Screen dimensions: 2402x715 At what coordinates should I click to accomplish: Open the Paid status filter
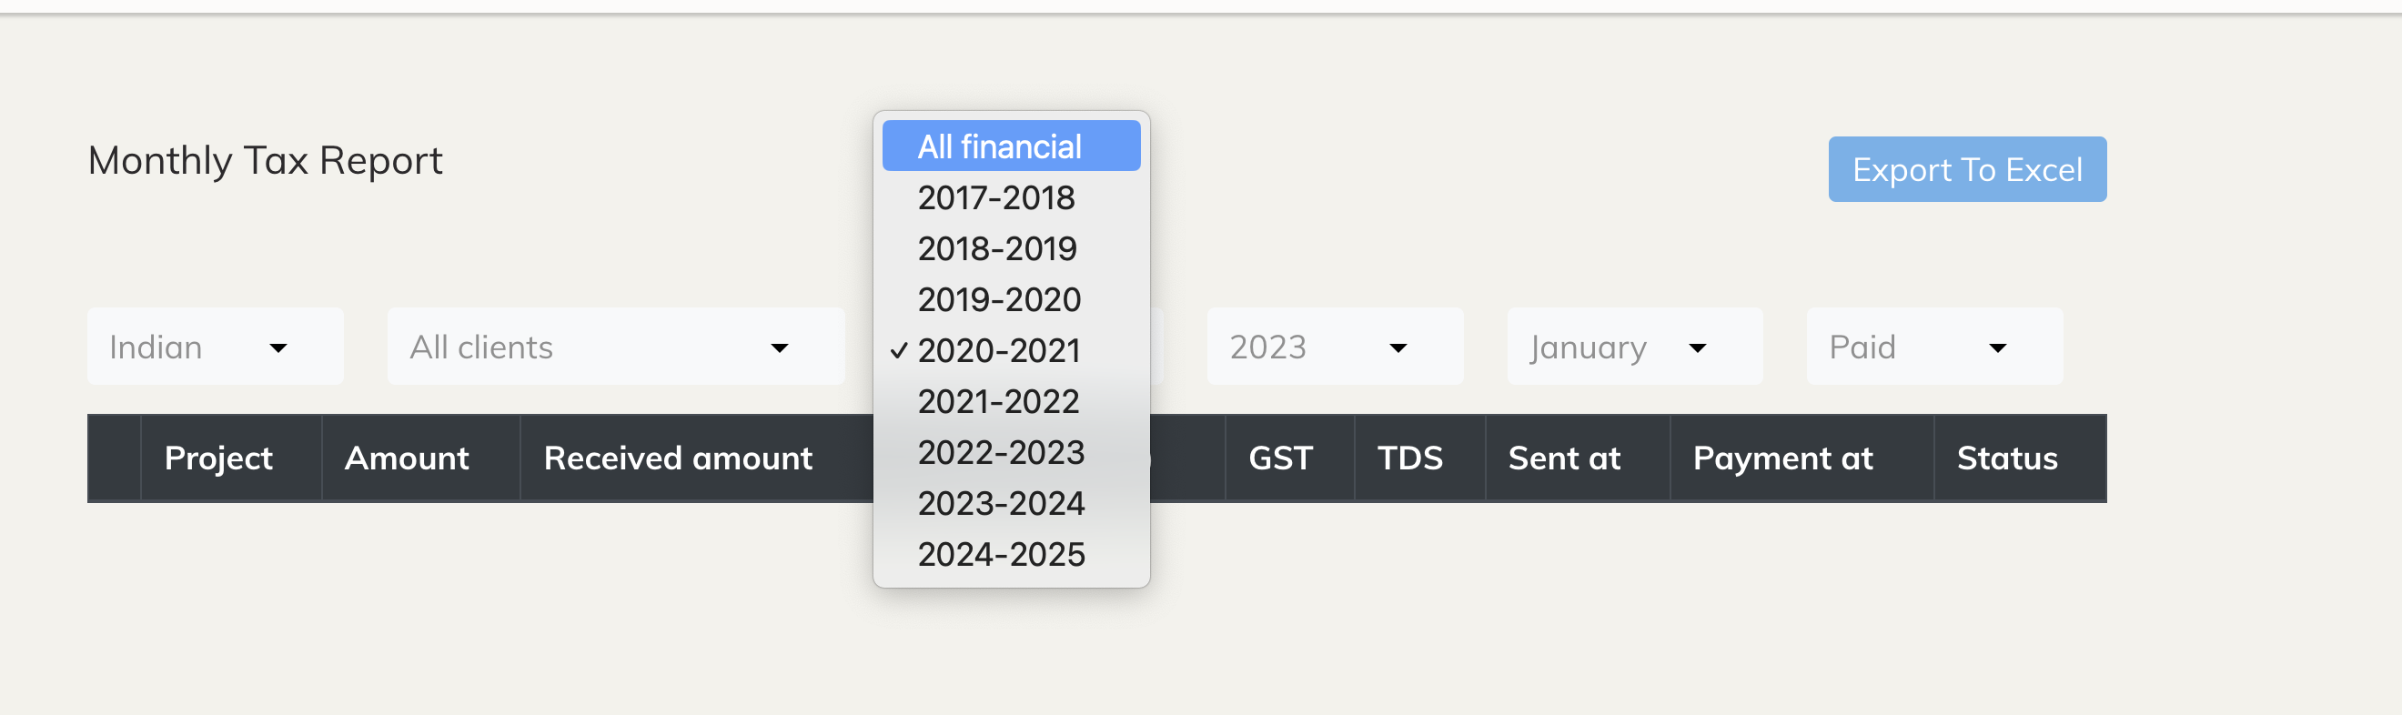[x=1934, y=346]
